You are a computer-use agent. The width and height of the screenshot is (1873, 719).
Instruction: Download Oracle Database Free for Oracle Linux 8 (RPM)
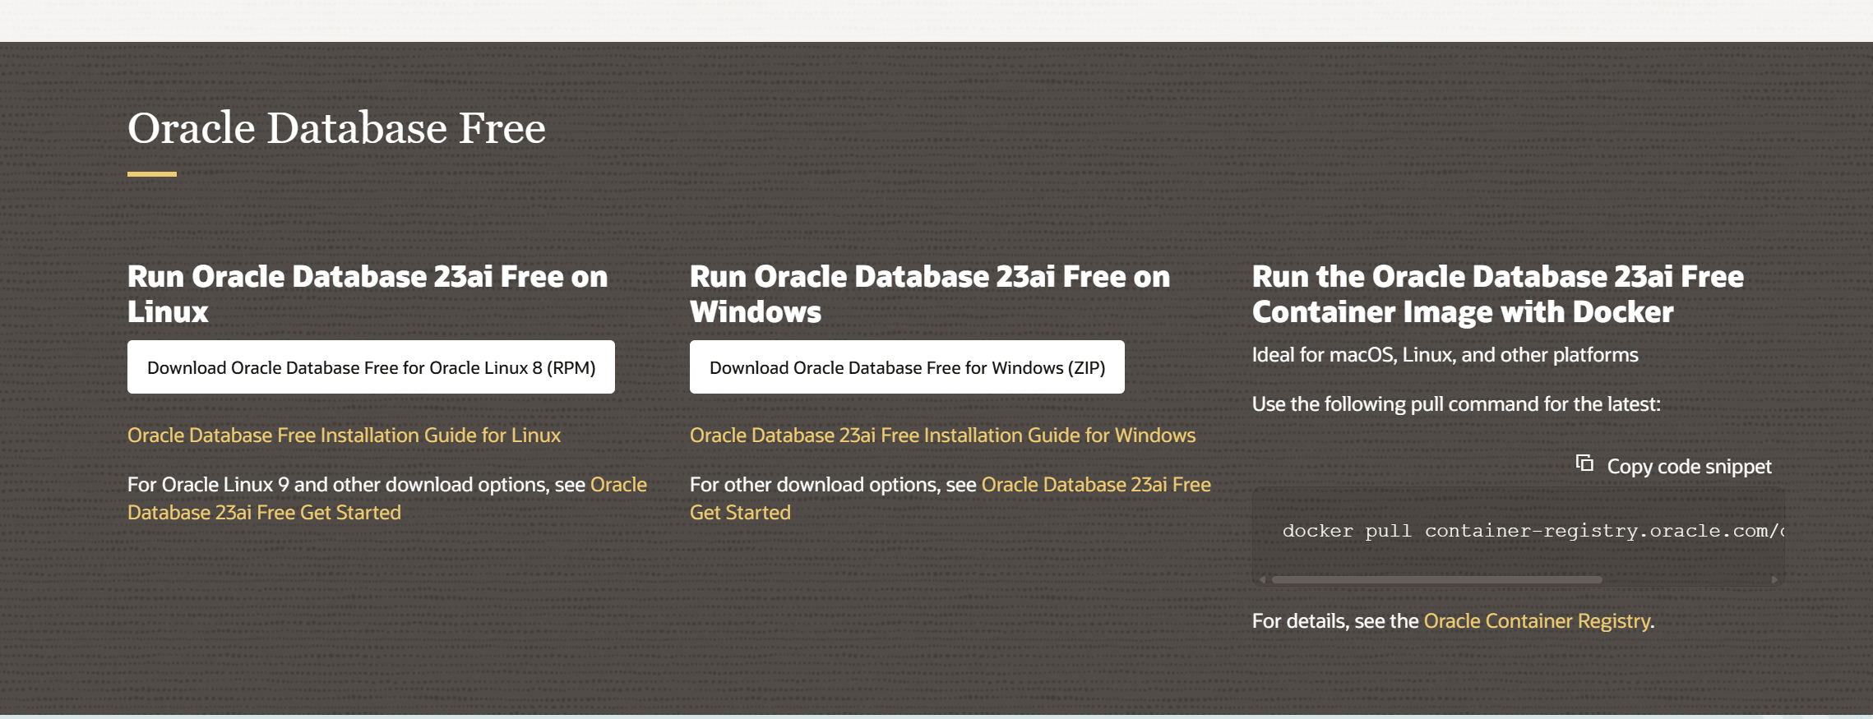coord(371,367)
